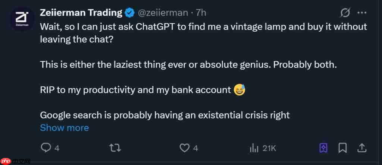Expand the tweet with Show more

[64, 128]
